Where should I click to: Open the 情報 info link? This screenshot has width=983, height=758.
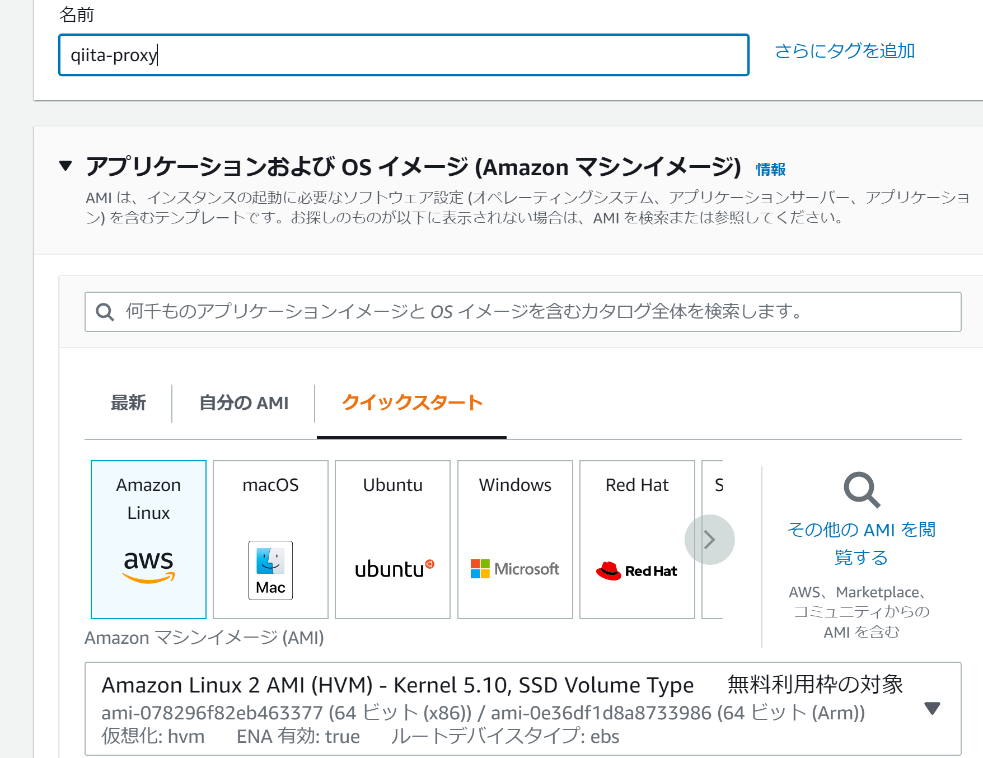771,169
